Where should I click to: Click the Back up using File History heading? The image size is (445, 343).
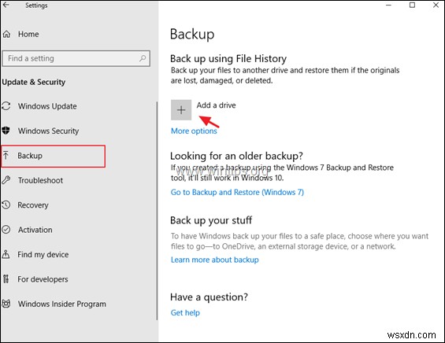[x=228, y=59]
